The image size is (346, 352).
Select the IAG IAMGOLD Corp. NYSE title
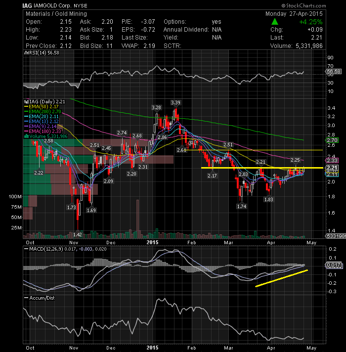[x=55, y=5]
